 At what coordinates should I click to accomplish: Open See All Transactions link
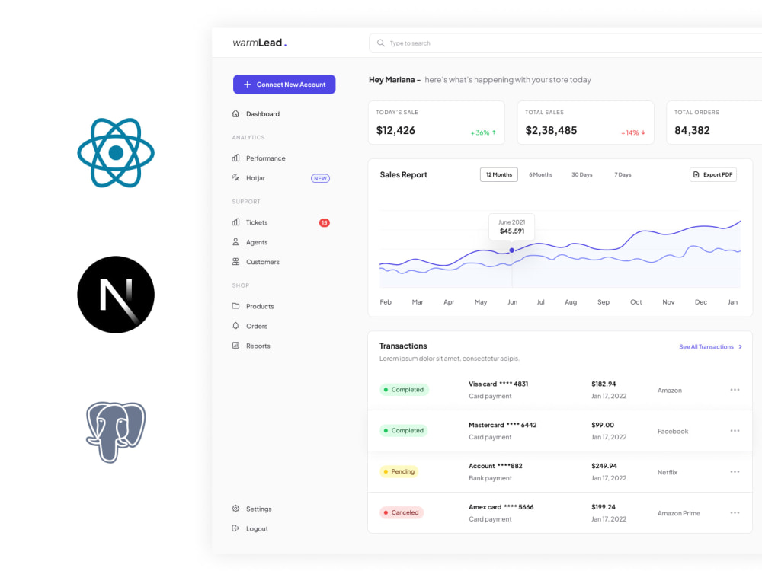click(706, 346)
